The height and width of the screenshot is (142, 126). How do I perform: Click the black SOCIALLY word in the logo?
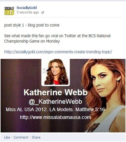(9, 8)
